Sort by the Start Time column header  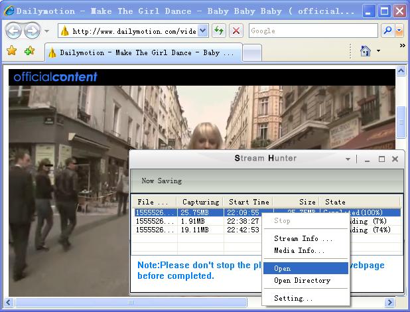[x=249, y=202]
